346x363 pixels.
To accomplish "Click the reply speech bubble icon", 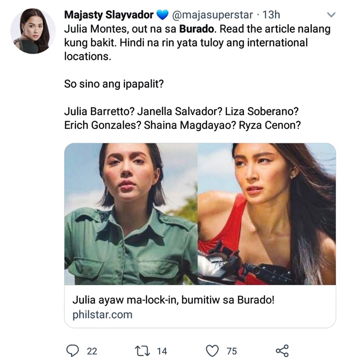I will (x=72, y=351).
